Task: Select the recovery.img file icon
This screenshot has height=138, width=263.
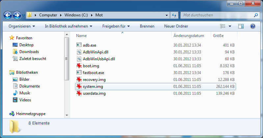Action: click(x=79, y=79)
